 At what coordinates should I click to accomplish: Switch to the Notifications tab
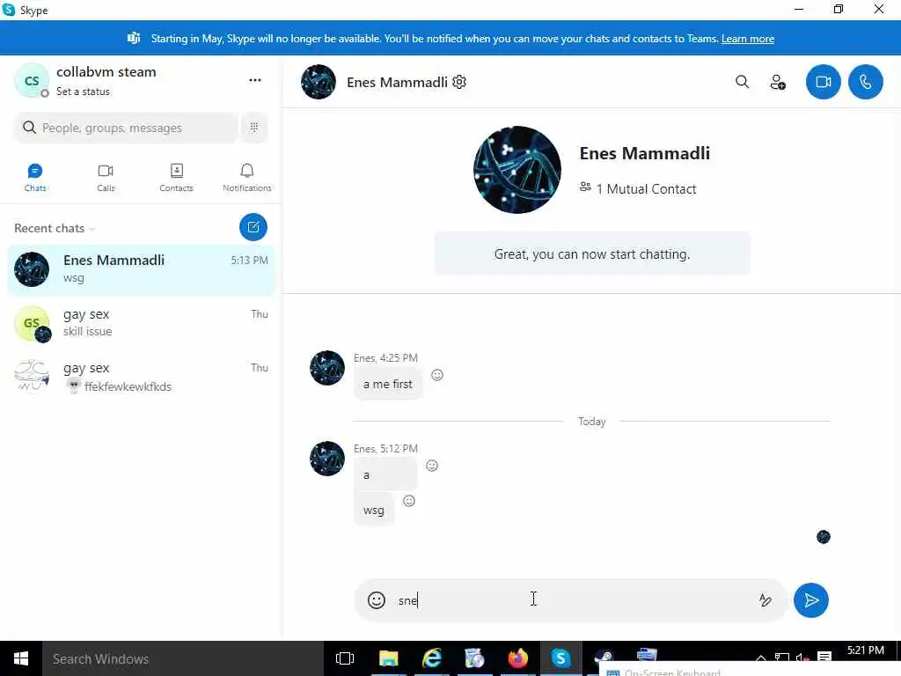point(247,177)
